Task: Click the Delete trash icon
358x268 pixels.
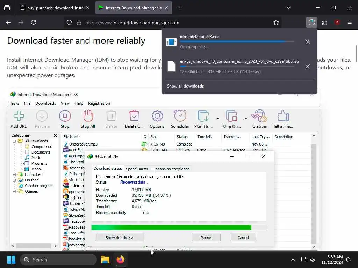Action: tap(111, 116)
